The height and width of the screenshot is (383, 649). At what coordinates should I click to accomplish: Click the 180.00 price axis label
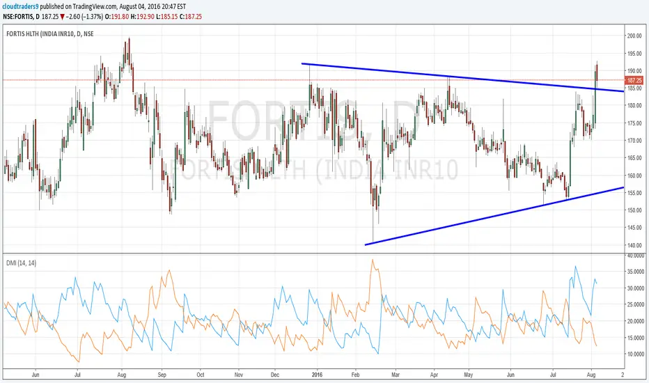[x=634, y=106]
